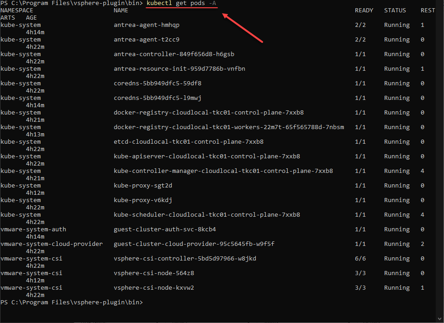Click pod name antrea-resource-init-959d7786b-vnfbn

(x=180, y=69)
